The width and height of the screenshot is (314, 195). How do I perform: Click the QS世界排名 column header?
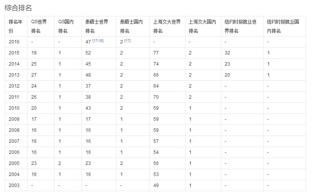point(41,26)
